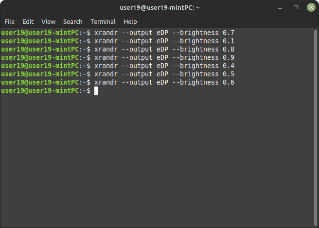Close the terminal with the green X button
Screen dimensions: 319x228
(x=311, y=7)
